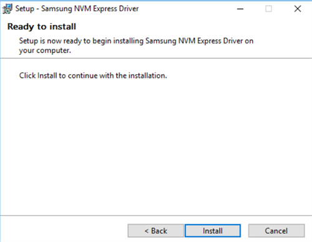This screenshot has height=242, width=312.
Task: Click the word 'Install' inside the instruction sentence
Action: coord(47,75)
